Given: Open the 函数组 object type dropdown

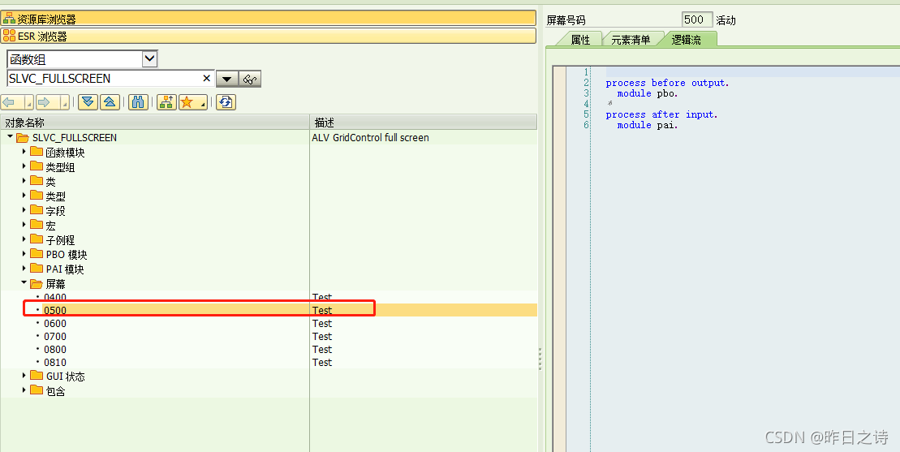Looking at the screenshot, I should tap(149, 58).
